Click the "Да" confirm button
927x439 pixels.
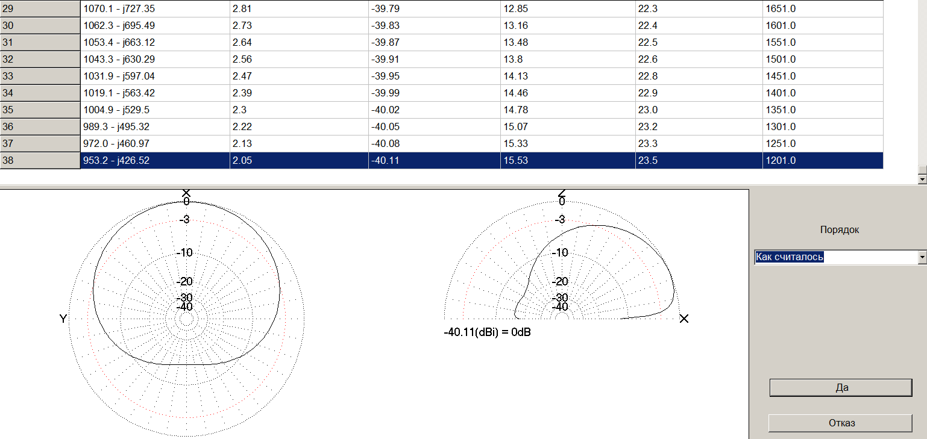(841, 388)
